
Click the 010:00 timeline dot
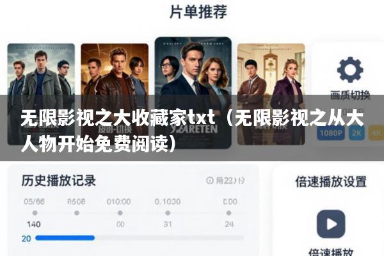point(120,213)
